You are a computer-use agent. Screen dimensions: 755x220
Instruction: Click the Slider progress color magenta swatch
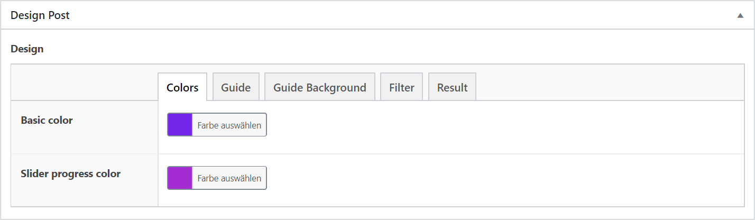[x=180, y=178]
